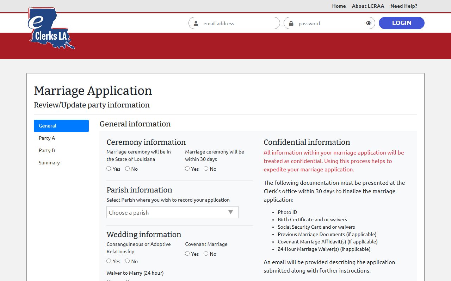The width and height of the screenshot is (451, 281).
Task: Select No for ceremony in Louisiana
Action: (128, 169)
